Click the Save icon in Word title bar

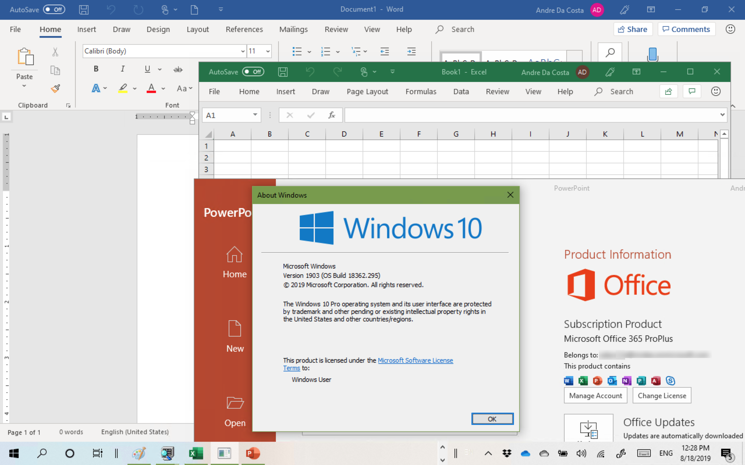84,10
